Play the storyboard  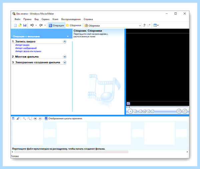[x=40, y=118]
